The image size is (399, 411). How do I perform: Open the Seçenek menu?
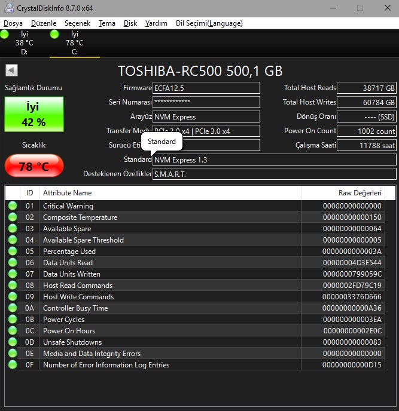(x=77, y=23)
